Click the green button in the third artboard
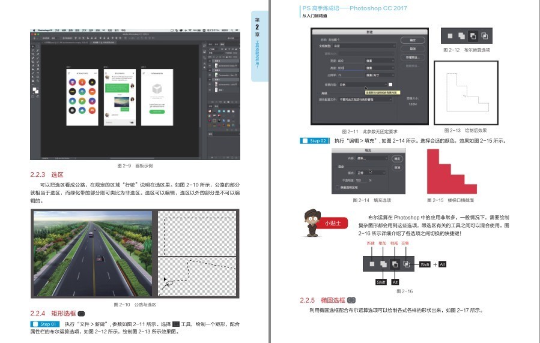The image size is (540, 343). [x=157, y=112]
